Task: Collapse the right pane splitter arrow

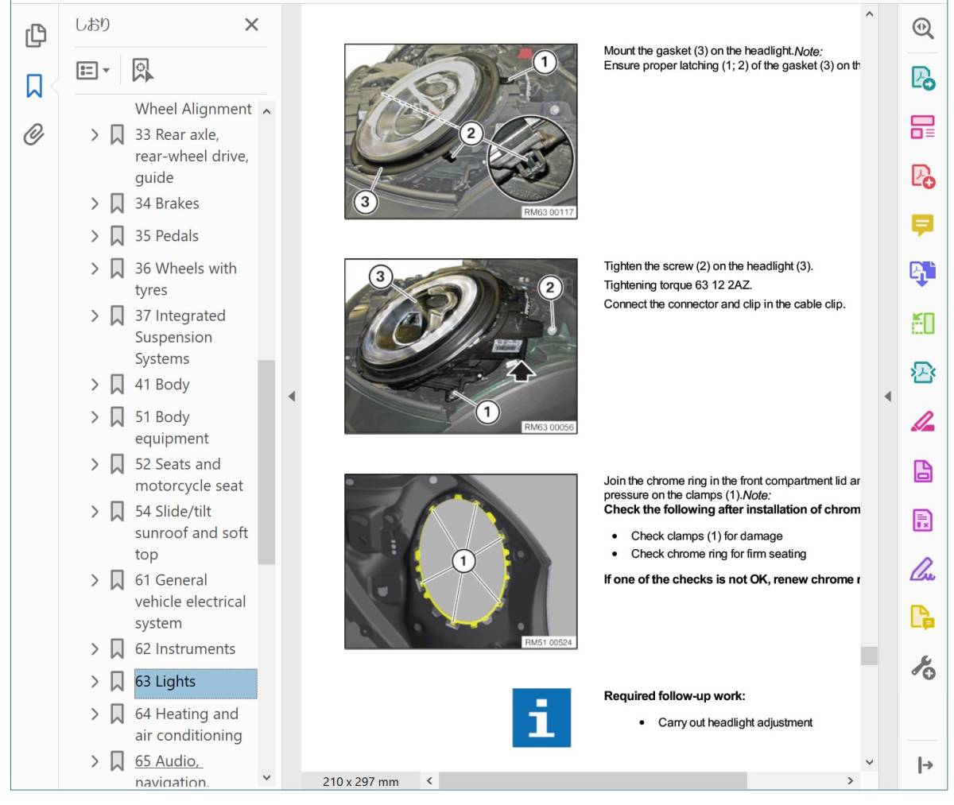Action: point(887,396)
